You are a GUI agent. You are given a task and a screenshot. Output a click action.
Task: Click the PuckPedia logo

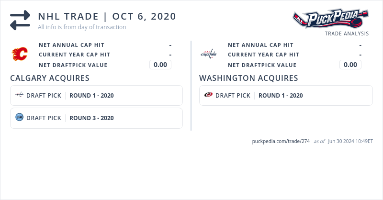point(331,19)
